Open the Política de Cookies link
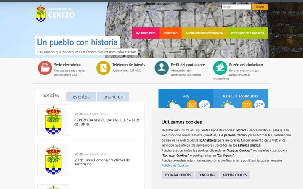This screenshot has width=303, height=189. click(175, 165)
